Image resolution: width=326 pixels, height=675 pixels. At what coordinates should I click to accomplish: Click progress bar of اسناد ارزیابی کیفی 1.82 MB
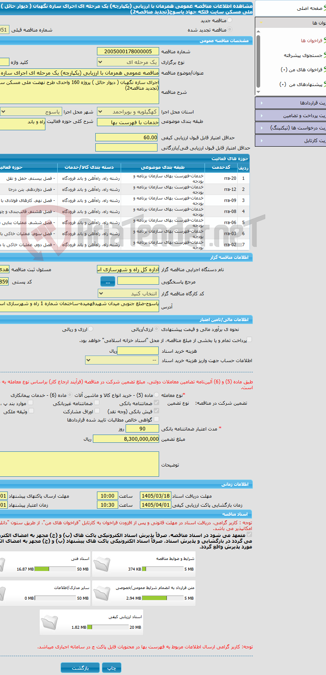pyautogui.click(x=108, y=627)
